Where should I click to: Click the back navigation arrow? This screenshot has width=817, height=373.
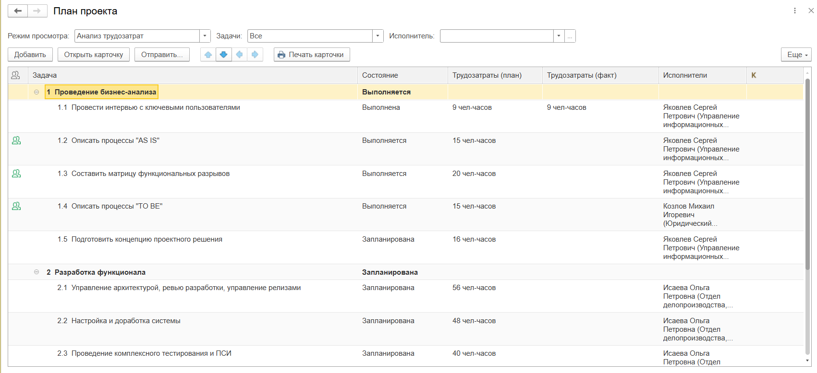pos(18,11)
